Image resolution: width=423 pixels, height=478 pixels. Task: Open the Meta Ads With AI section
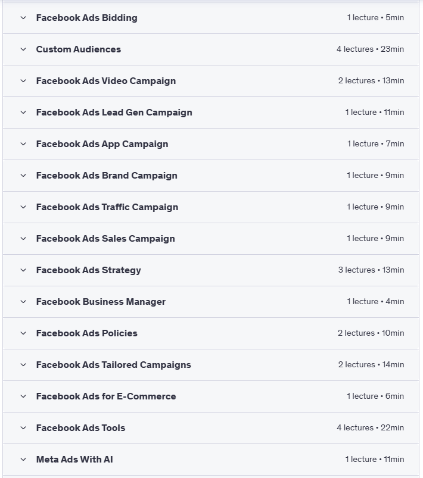pos(74,460)
